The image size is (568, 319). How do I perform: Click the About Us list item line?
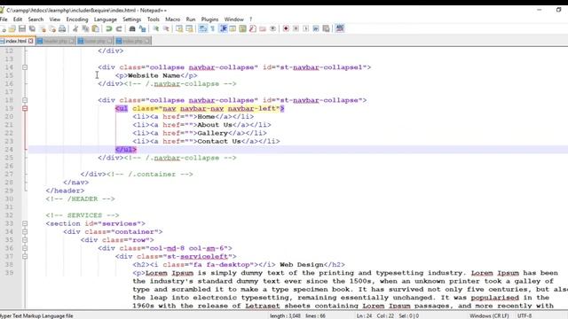pyautogui.click(x=201, y=125)
